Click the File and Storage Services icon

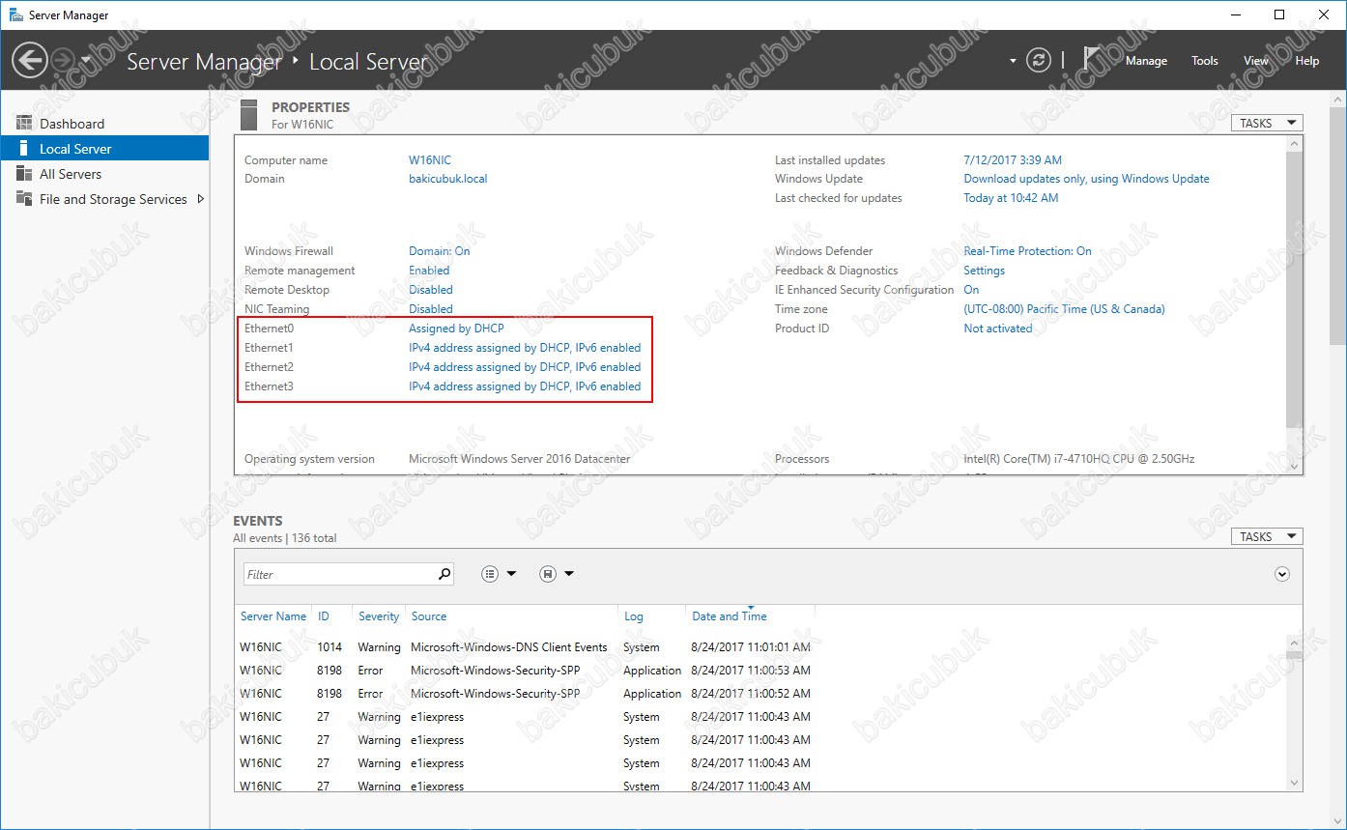24,199
